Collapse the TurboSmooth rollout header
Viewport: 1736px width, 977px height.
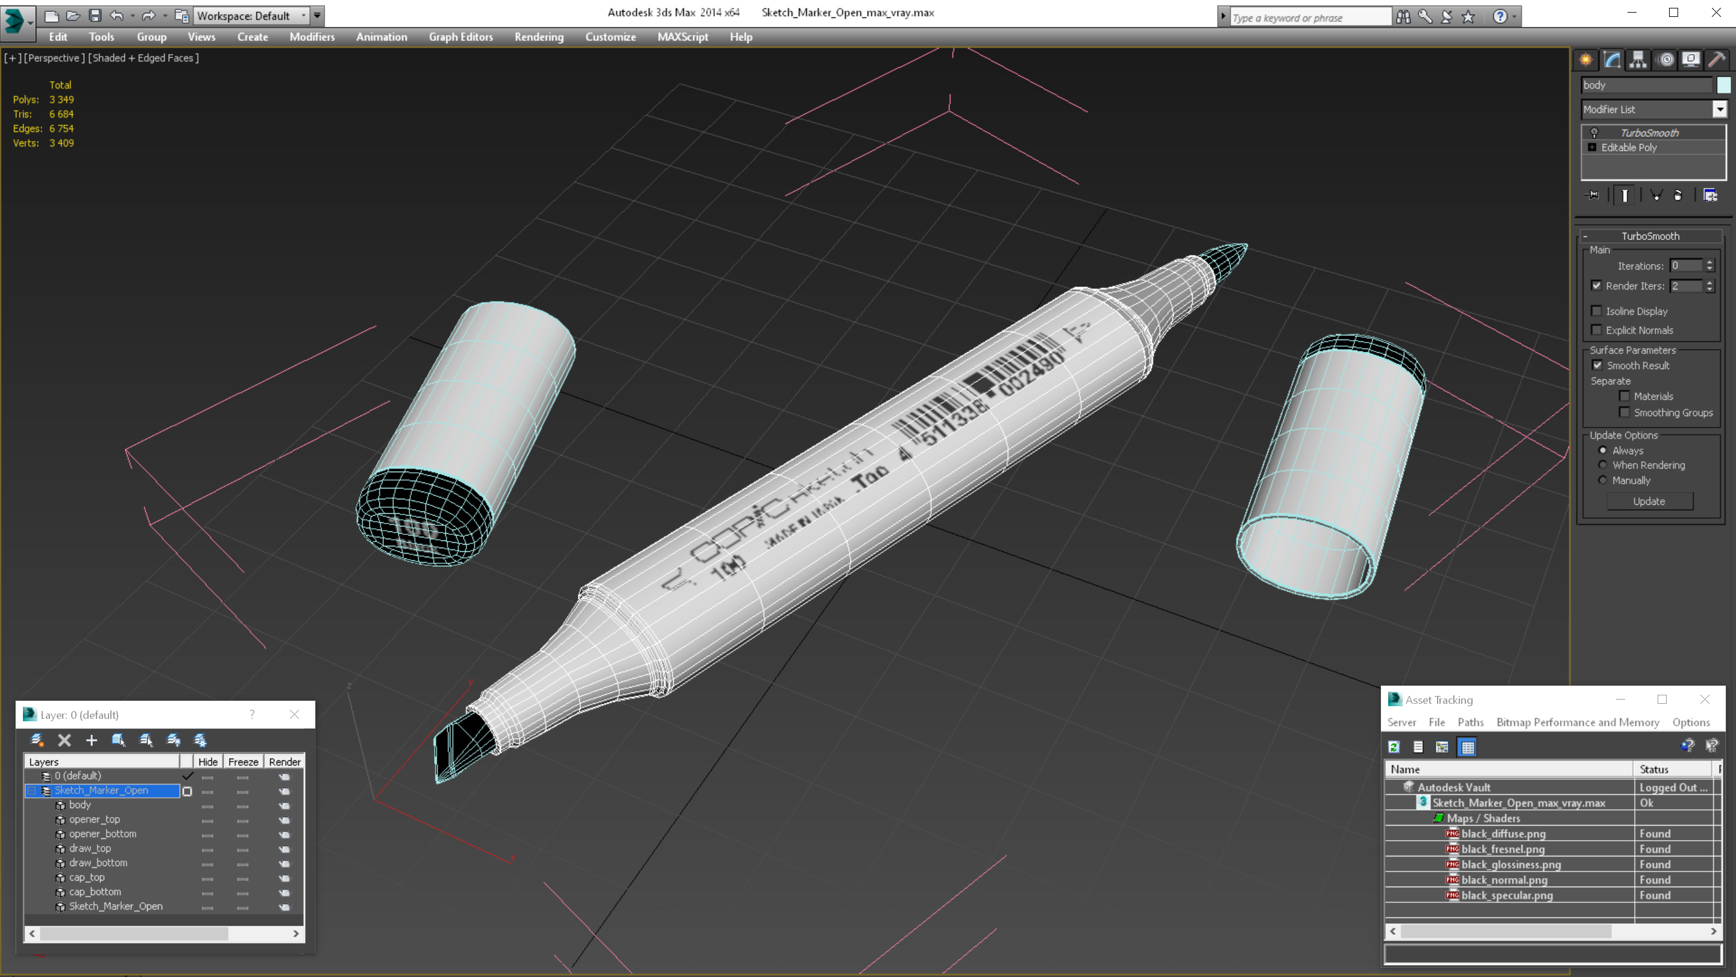1650,236
